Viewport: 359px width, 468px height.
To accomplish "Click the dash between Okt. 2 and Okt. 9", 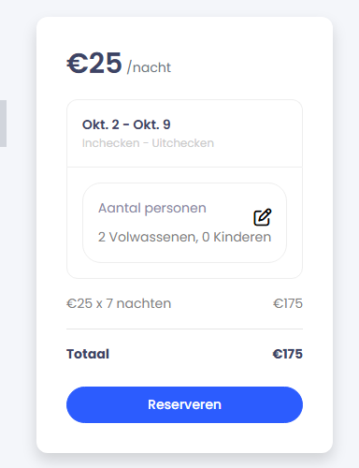I will tap(126, 125).
